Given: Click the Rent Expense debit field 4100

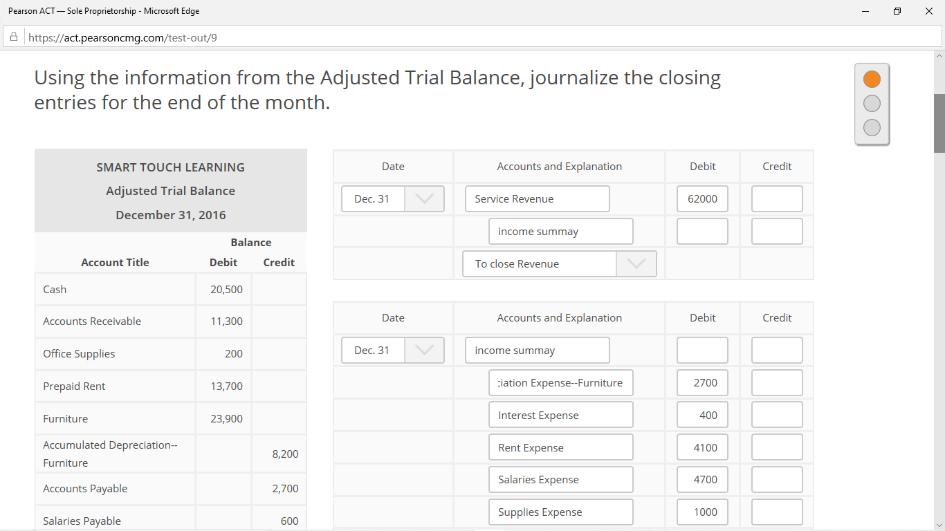Looking at the screenshot, I should coord(702,447).
